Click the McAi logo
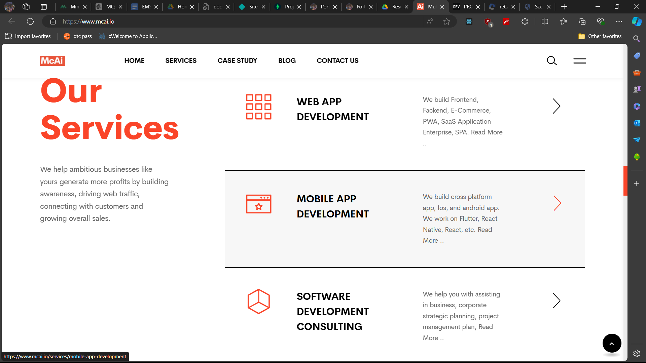Screen dimensions: 646x363 pyautogui.click(x=52, y=61)
